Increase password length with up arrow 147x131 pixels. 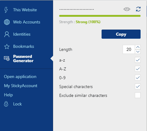[x=138, y=47]
